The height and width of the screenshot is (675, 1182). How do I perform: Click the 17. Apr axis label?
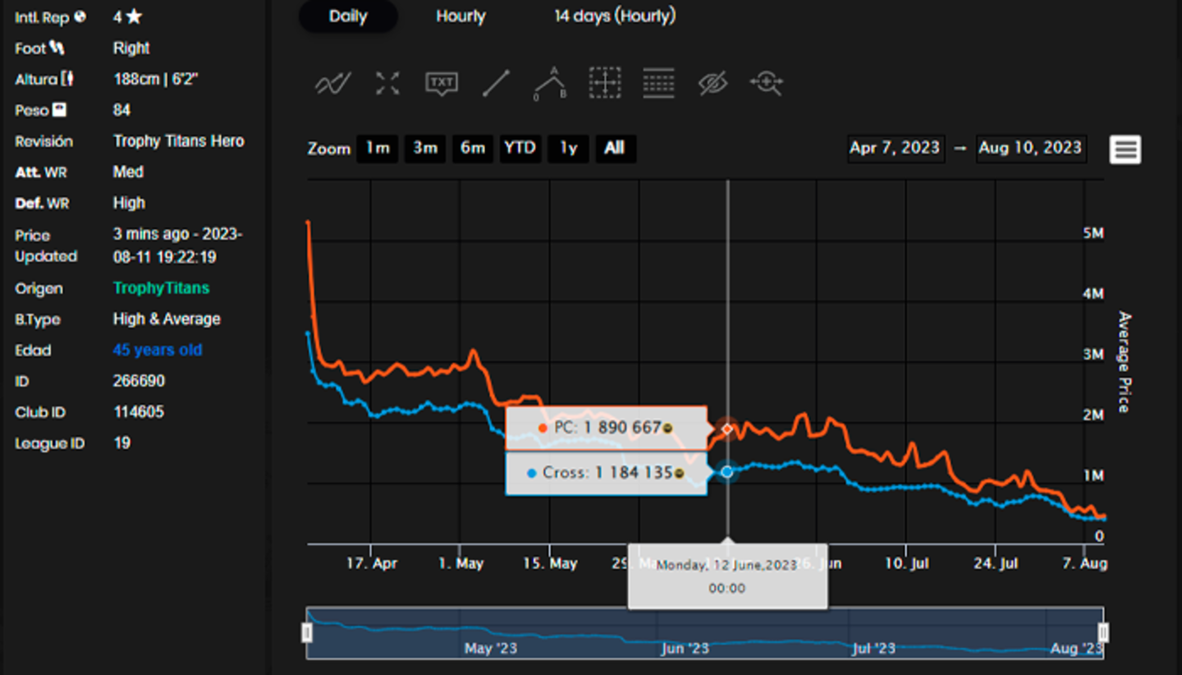point(372,564)
